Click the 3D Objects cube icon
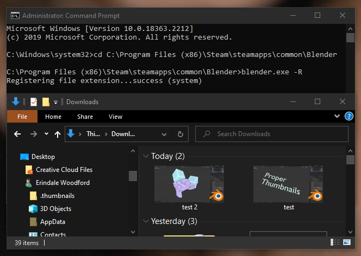This screenshot has height=256, width=361. click(33, 209)
